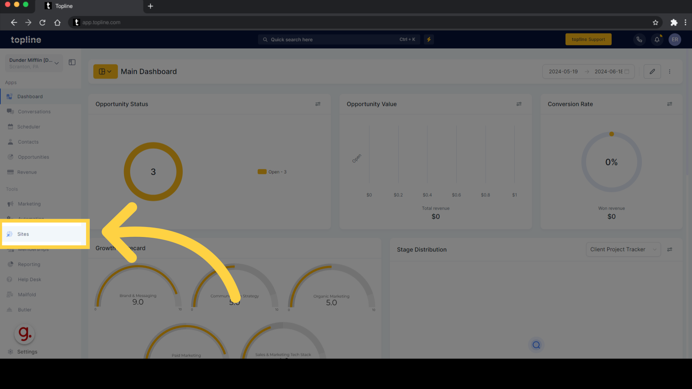Toggle the notification bell icon

pyautogui.click(x=657, y=39)
